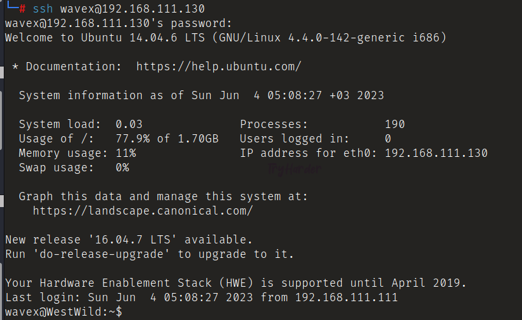Open the help.ubuntu.com documentation link
This screenshot has height=320, width=522.
[218, 66]
